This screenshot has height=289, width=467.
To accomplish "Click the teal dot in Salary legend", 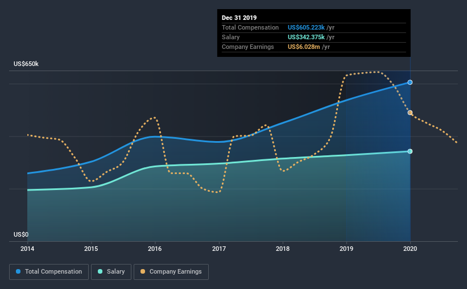I will point(100,271).
